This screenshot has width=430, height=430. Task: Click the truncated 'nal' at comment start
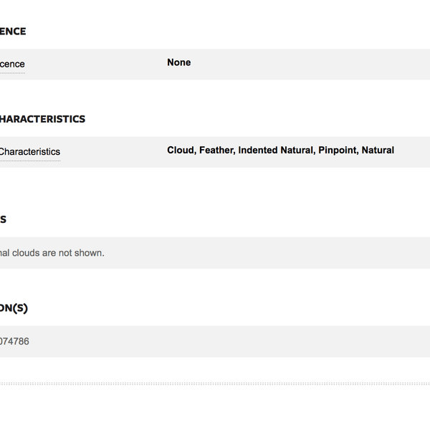[x=5, y=253]
